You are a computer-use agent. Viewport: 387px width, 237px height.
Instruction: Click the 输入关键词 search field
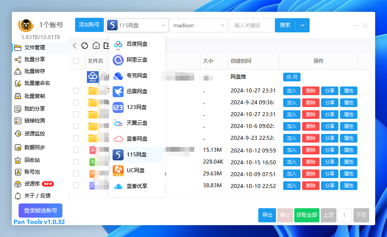coord(251,25)
